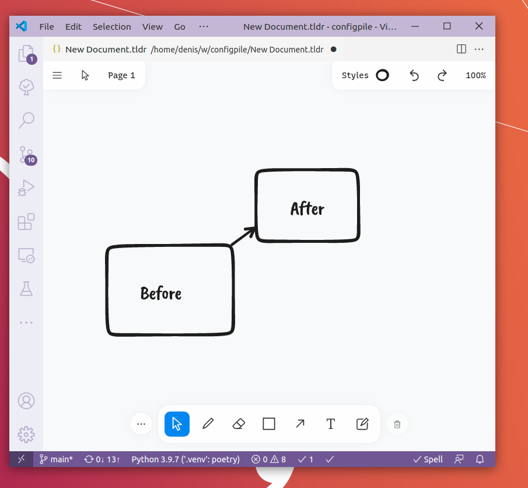This screenshot has height=488, width=528.
Task: Select the Draw pencil tool
Action: point(208,424)
